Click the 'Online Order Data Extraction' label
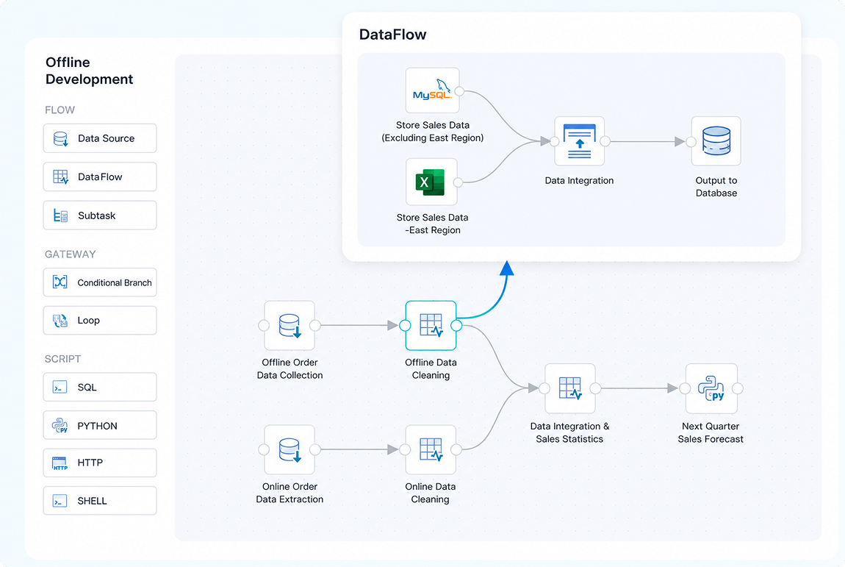This screenshot has height=567, width=845. [290, 493]
